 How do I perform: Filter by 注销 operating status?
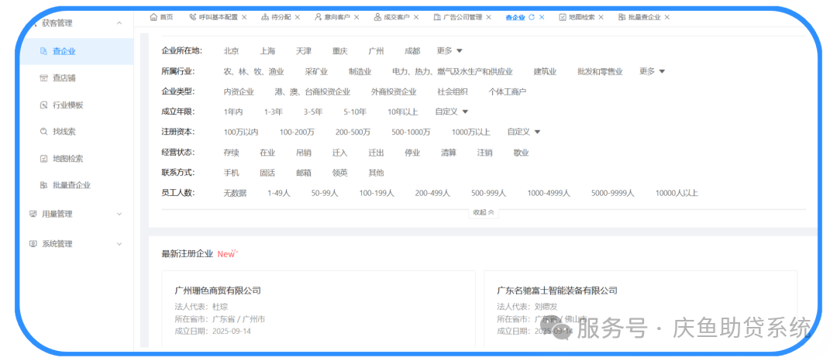(484, 153)
